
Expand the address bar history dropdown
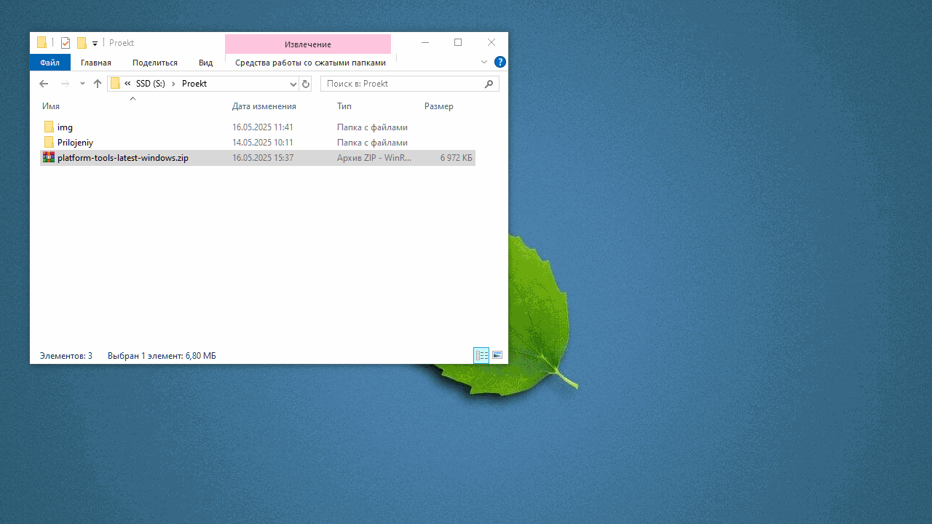[293, 84]
